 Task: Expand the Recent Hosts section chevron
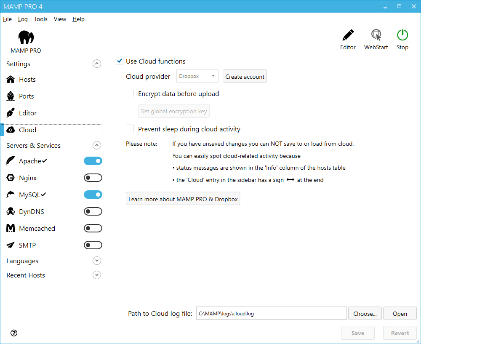[x=97, y=275]
